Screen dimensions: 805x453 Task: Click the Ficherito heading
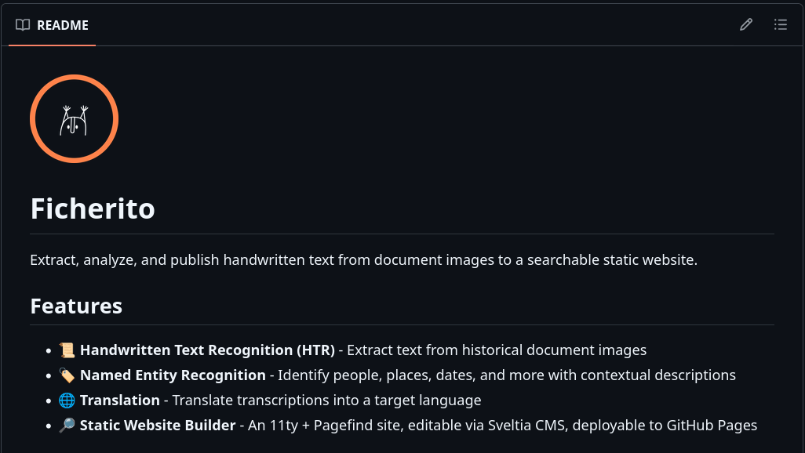93,208
